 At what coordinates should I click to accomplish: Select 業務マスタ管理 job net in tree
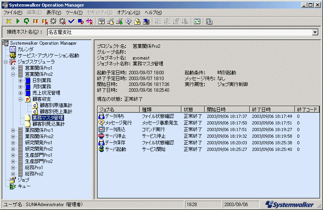click(x=48, y=118)
